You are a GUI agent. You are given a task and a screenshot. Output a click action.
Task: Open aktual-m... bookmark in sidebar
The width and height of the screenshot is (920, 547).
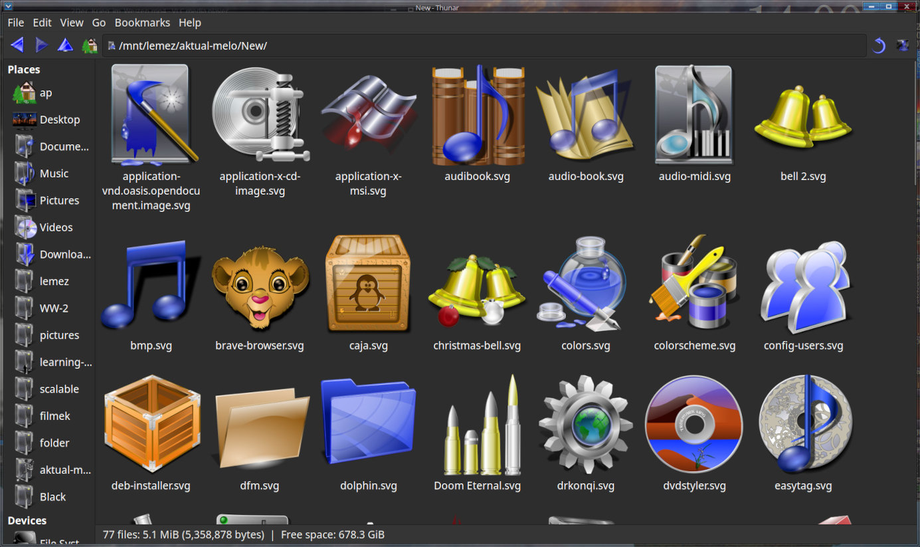pos(48,470)
